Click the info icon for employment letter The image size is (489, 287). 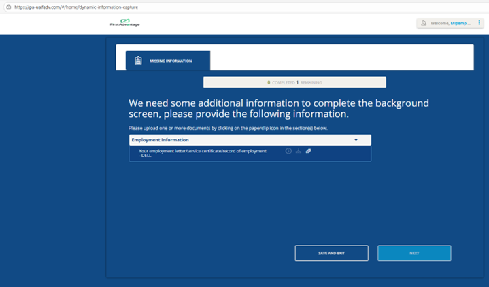(x=288, y=151)
